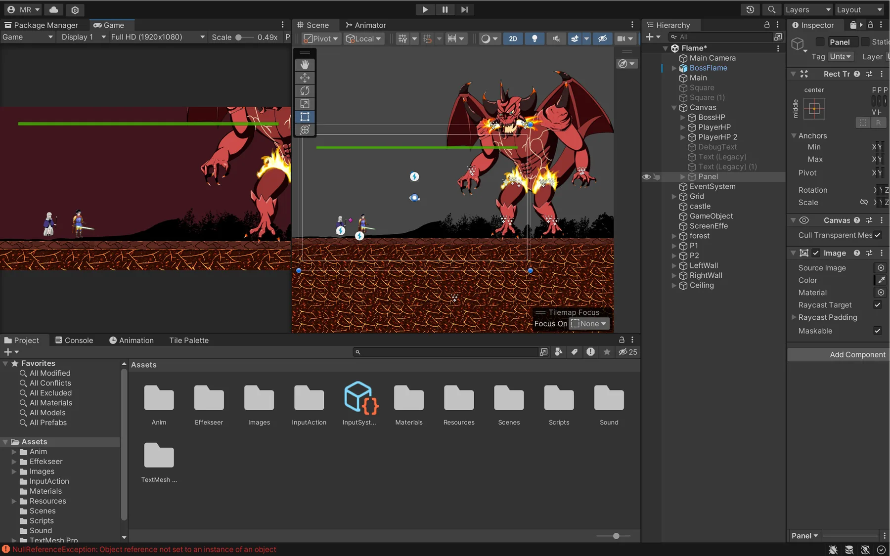This screenshot has height=556, width=890.
Task: Select the Rect tool in Scene toolbar
Action: point(305,117)
